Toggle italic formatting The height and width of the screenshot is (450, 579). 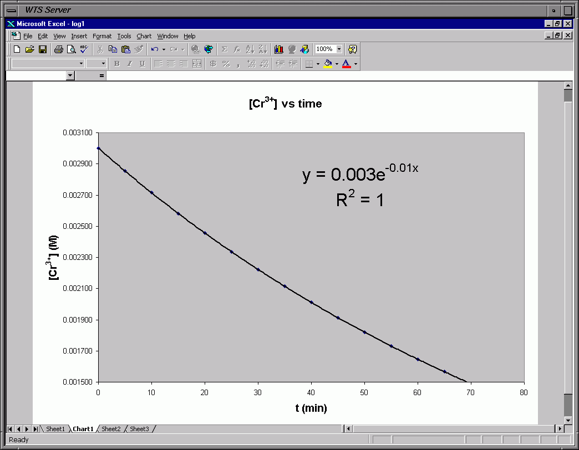pyautogui.click(x=129, y=64)
